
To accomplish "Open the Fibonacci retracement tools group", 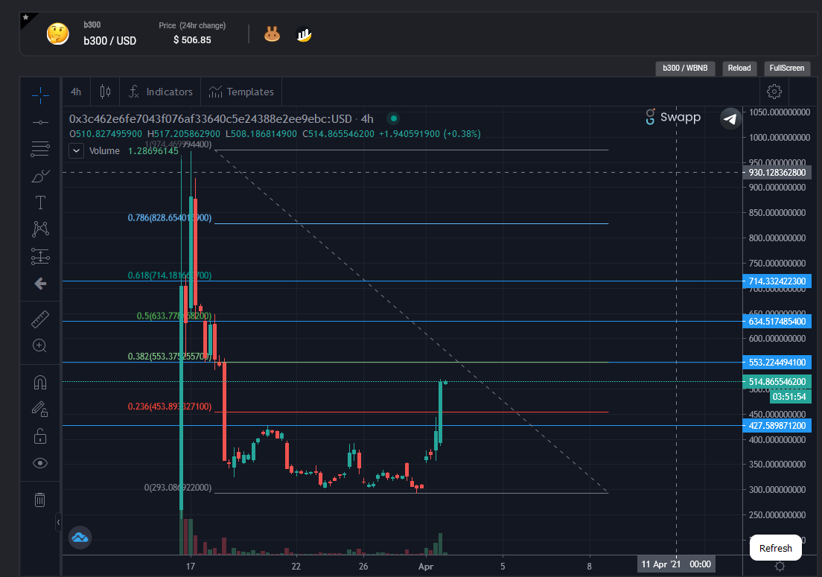I will [40, 149].
